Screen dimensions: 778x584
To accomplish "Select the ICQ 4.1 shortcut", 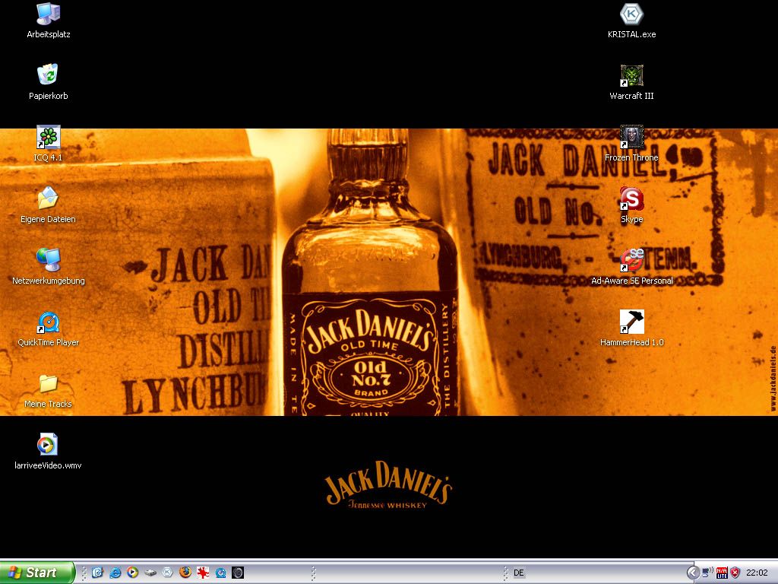I will (x=48, y=144).
